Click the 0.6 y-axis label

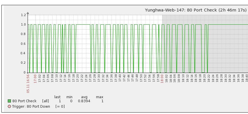pos(23,44)
